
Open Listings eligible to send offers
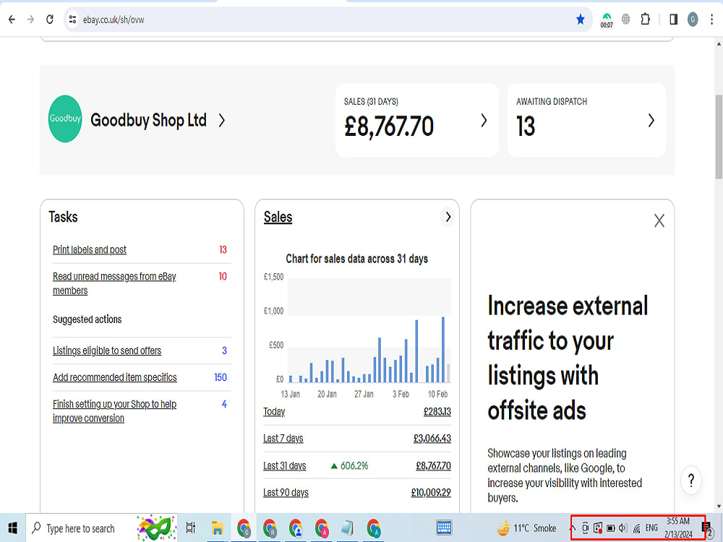107,350
